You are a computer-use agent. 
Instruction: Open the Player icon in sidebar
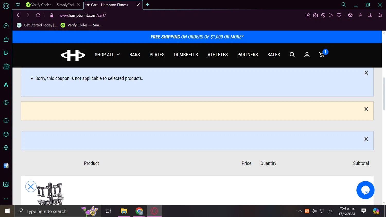[6, 103]
